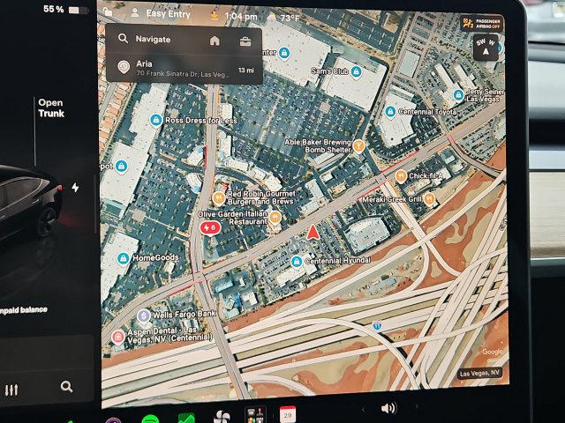Select recent destination Aria
Image resolution: width=565 pixels, height=423 pixels.
(x=184, y=69)
